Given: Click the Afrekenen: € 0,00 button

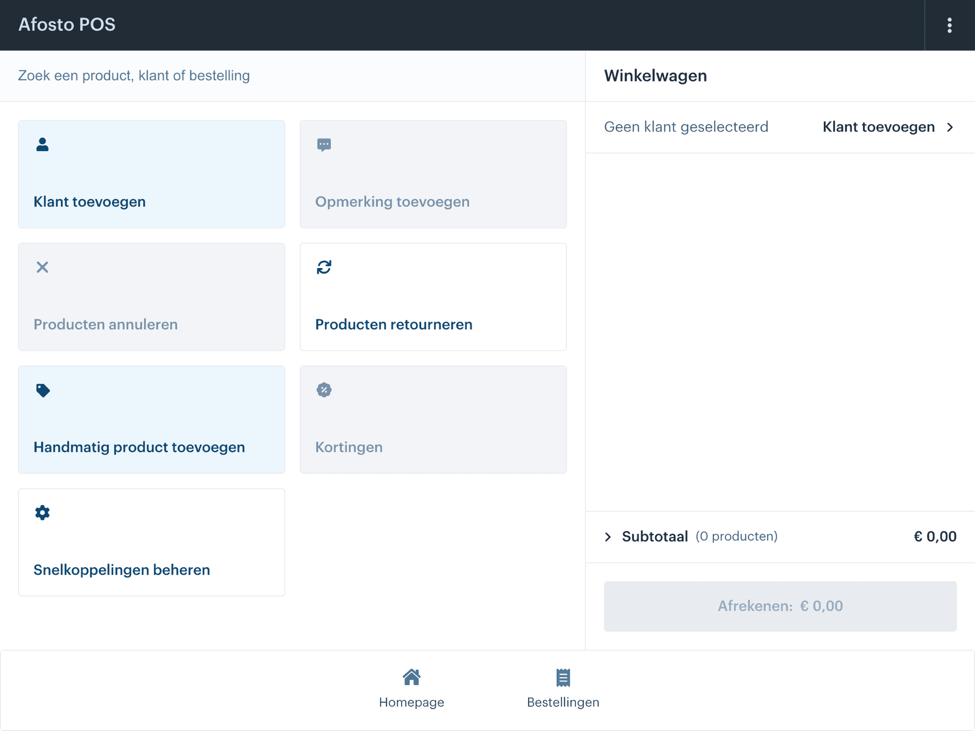Looking at the screenshot, I should pyautogui.click(x=780, y=606).
